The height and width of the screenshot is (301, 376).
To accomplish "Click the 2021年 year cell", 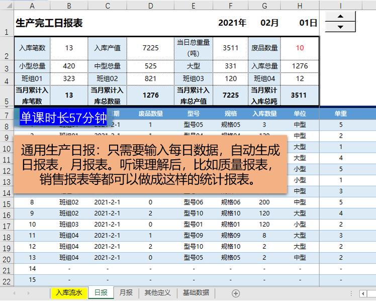I will coord(232,23).
